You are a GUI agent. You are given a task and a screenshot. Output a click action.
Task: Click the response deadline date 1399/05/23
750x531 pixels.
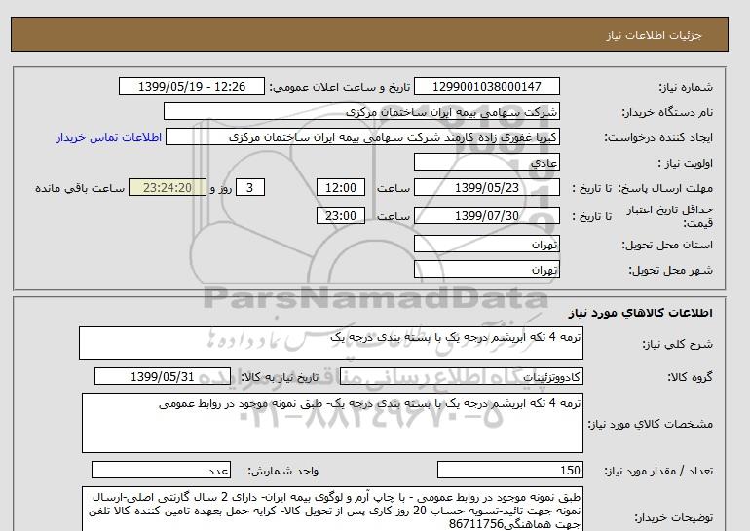[486, 187]
